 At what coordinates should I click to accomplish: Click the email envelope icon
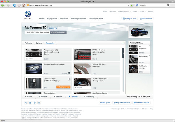click(39, 103)
